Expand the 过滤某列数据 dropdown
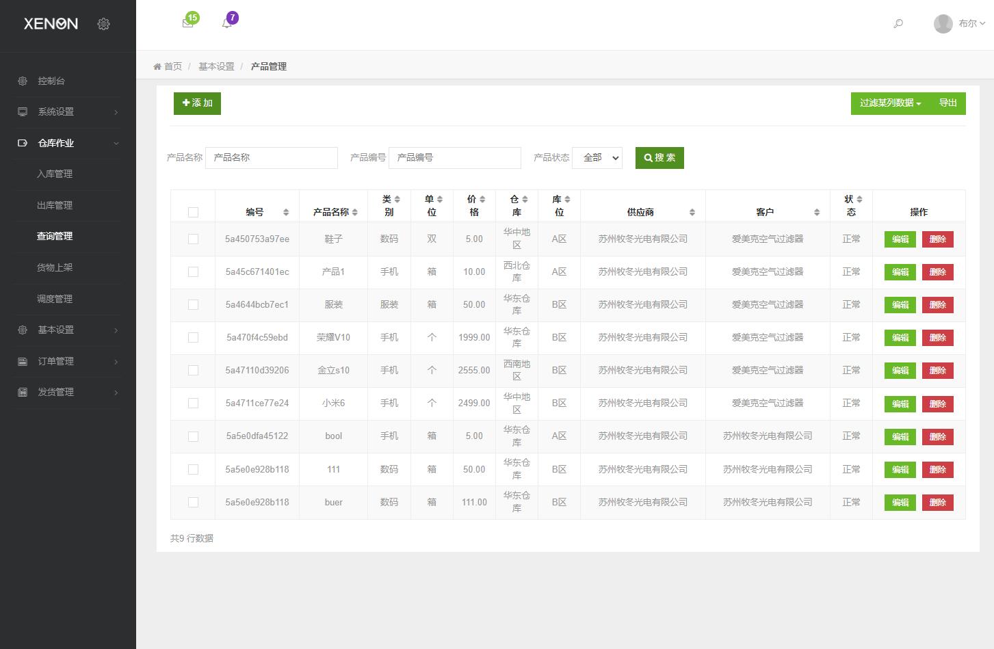This screenshot has width=994, height=649. tap(889, 103)
